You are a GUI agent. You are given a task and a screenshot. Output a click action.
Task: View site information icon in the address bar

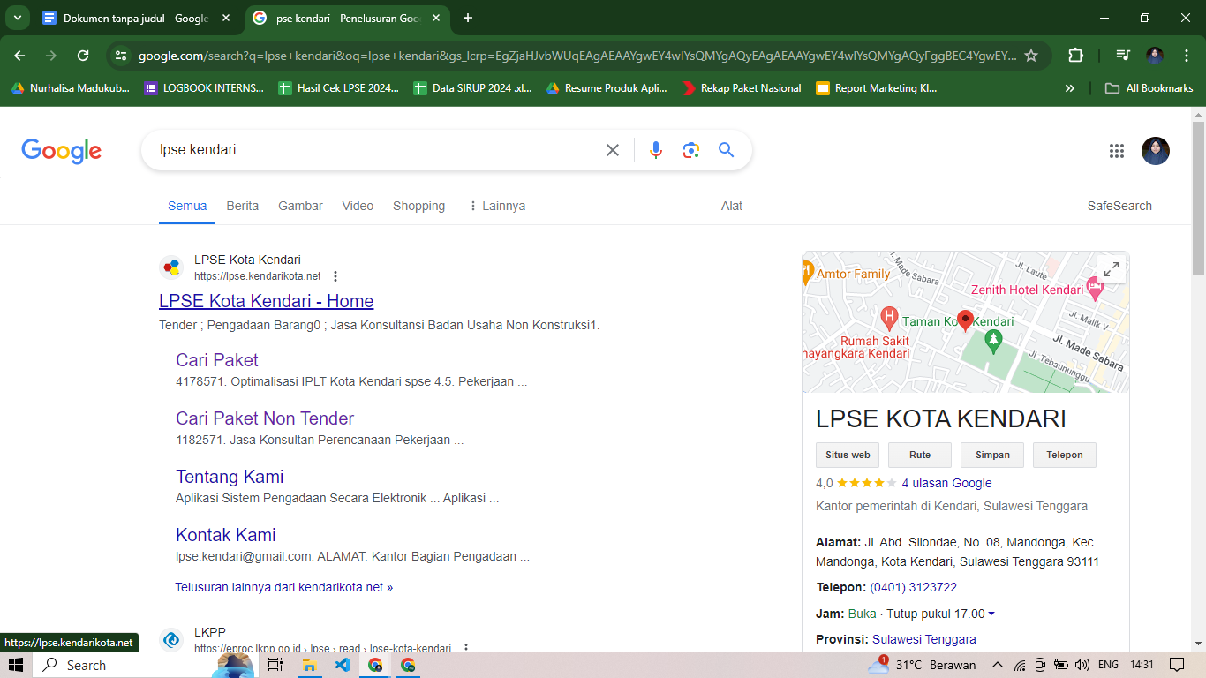pos(122,56)
